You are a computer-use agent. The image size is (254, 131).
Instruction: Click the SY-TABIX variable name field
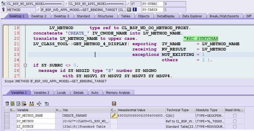click(152, 10)
